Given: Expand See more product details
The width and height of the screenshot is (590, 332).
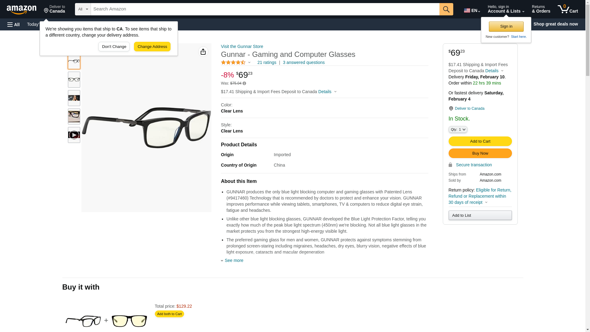Looking at the screenshot, I should tap(234, 260).
